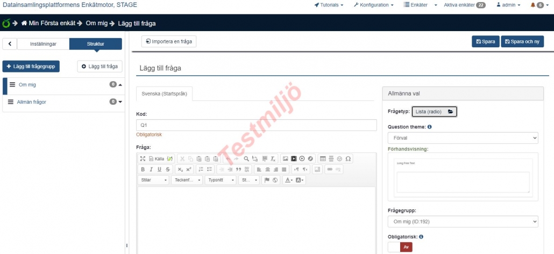Expand the Allmän frågor group
The height and width of the screenshot is (254, 554).
120,101
